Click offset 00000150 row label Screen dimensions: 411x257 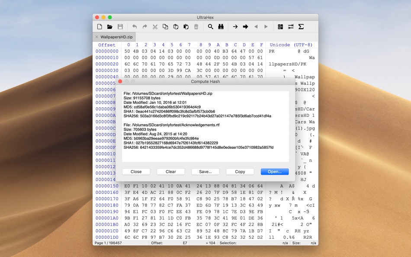(107, 186)
